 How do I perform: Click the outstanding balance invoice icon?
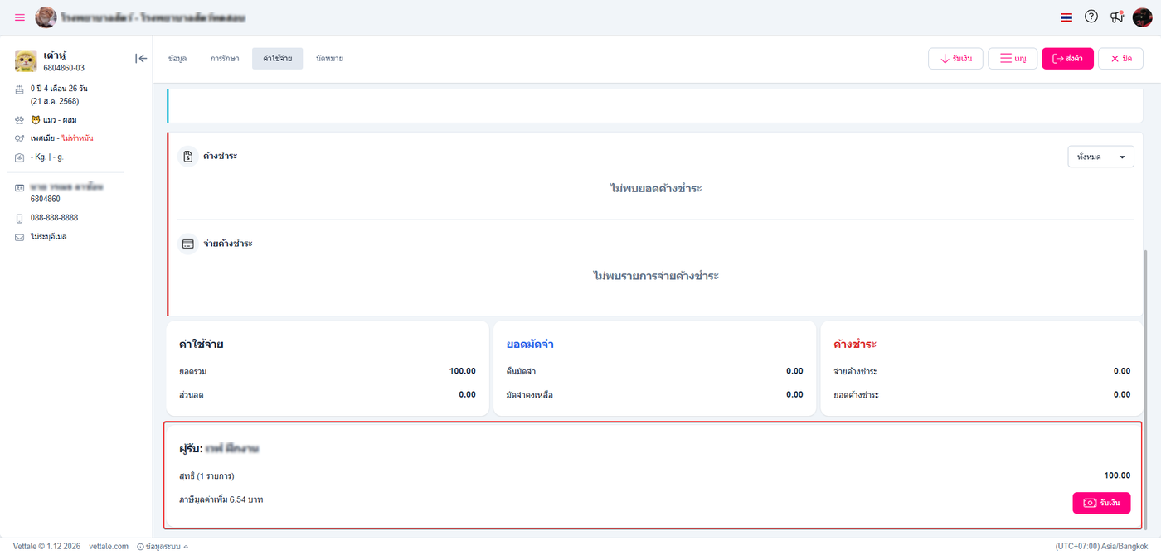188,156
